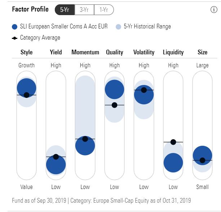This screenshot has height=212, width=221.
Task: Click the Factor Profile title
Action: 30,9
